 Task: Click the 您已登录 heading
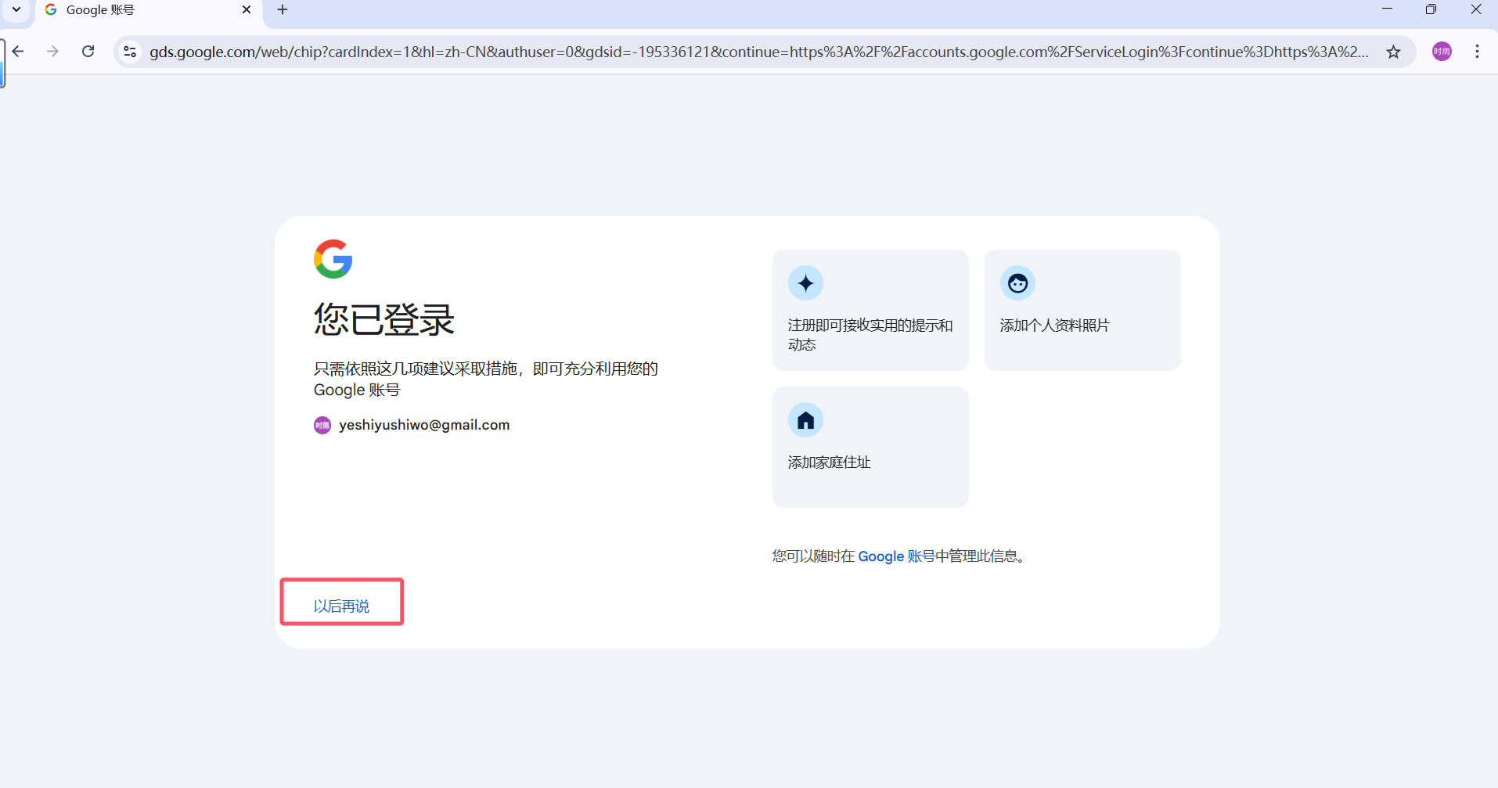click(384, 319)
